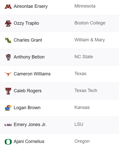This screenshot has height=148, width=119.
Task: Click the LSU logo icon
Action: (8, 125)
